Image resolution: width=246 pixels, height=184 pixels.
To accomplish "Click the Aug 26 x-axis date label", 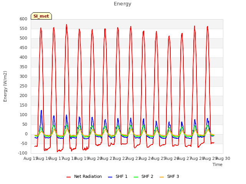I will (172, 158).
